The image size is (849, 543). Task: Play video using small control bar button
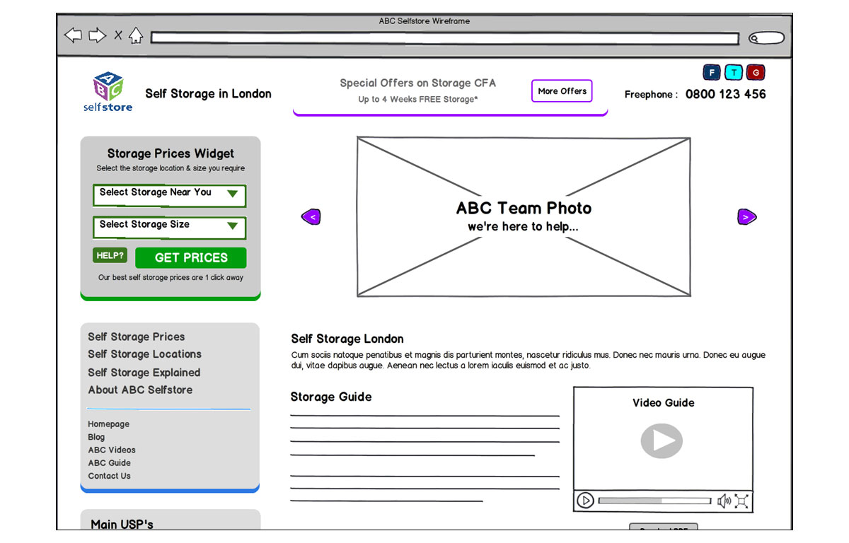[585, 501]
